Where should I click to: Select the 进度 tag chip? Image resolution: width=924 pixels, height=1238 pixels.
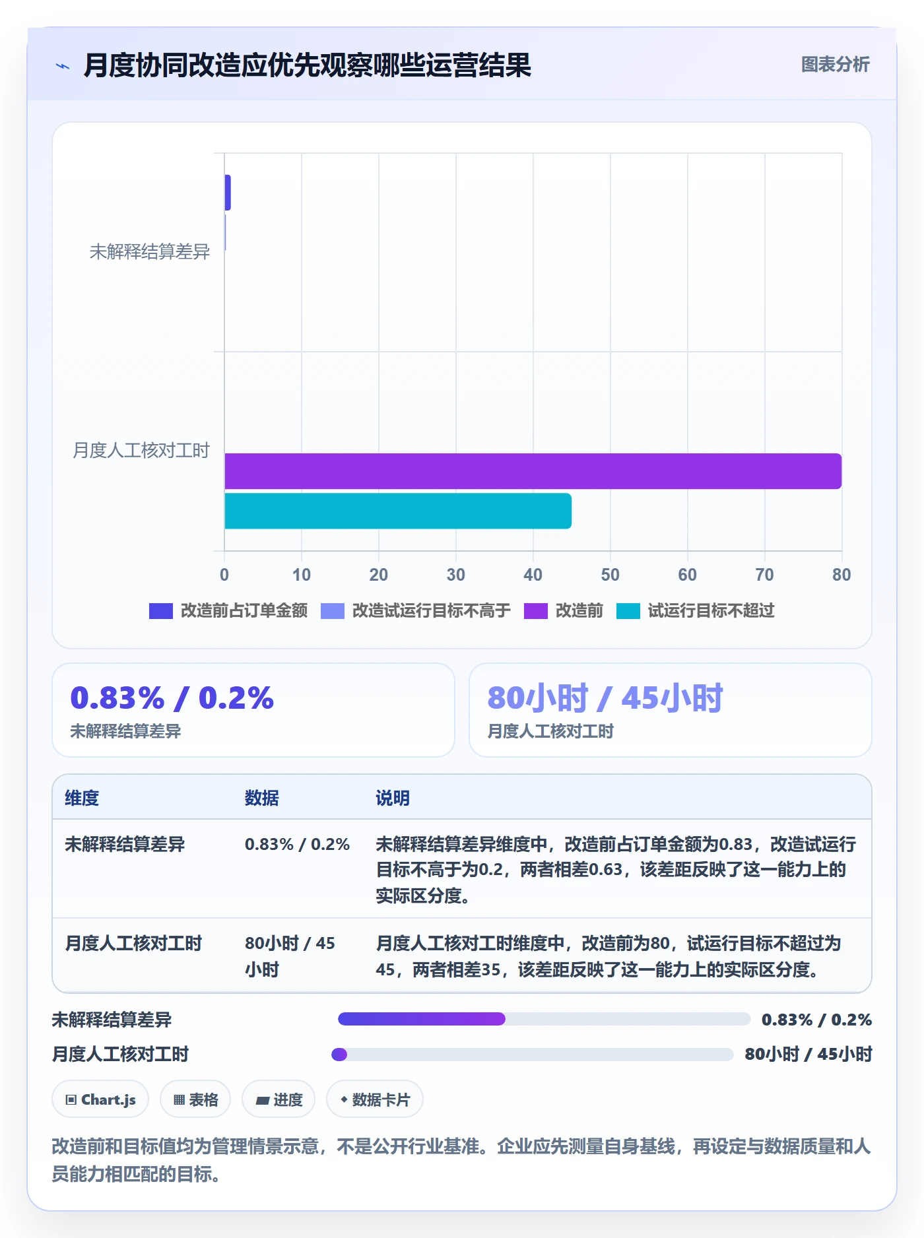279,1099
